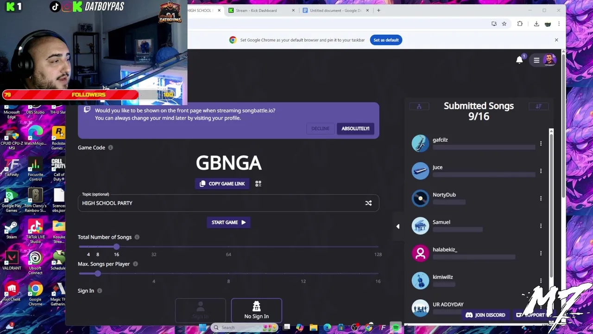The image size is (593, 334).
Task: Close the Untitled document tab
Action: [367, 10]
